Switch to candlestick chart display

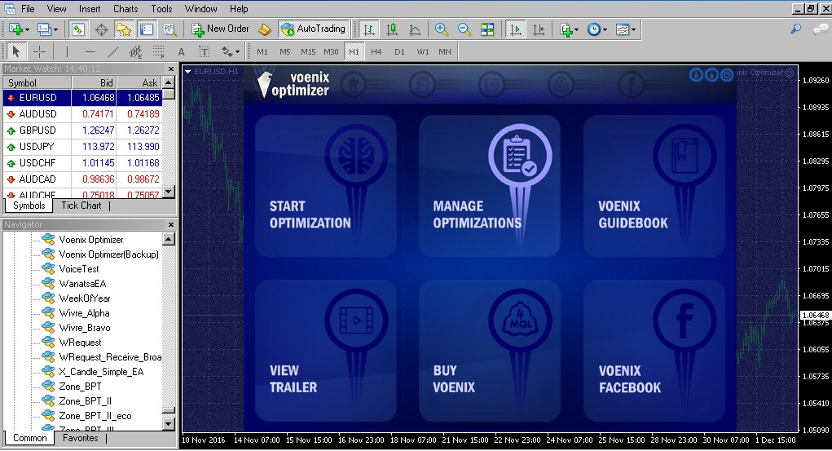tap(392, 29)
